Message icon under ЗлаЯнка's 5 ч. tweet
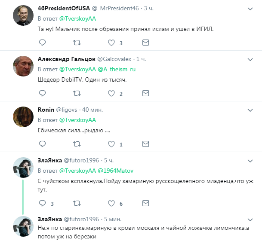The image size is (262, 244). point(145,203)
